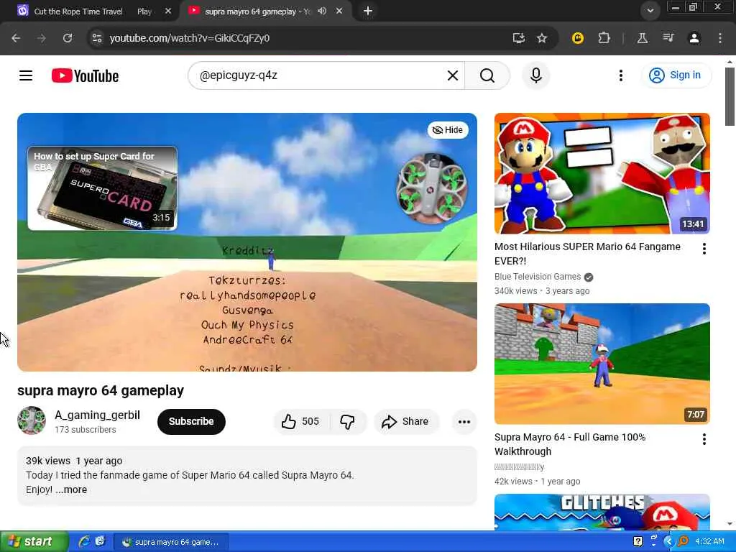Open the tab search dropdown

(x=650, y=11)
